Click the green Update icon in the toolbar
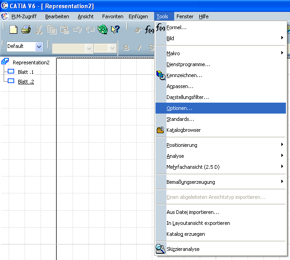The height and width of the screenshot is (260, 290). pos(103,30)
